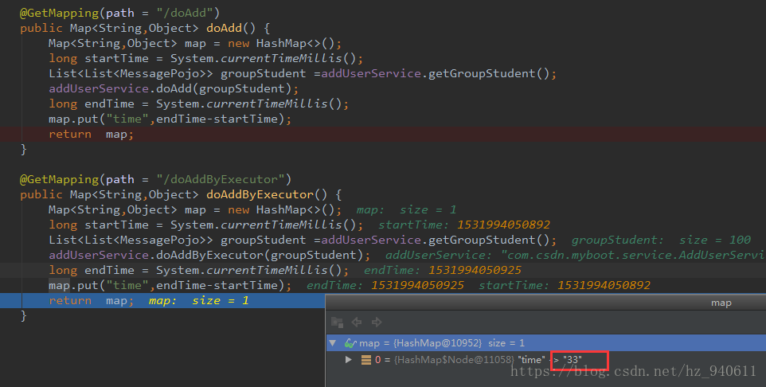Click the addUserService inline hint "com.csdn.myboot.service..."
This screenshot has width=766, height=387.
coord(576,255)
